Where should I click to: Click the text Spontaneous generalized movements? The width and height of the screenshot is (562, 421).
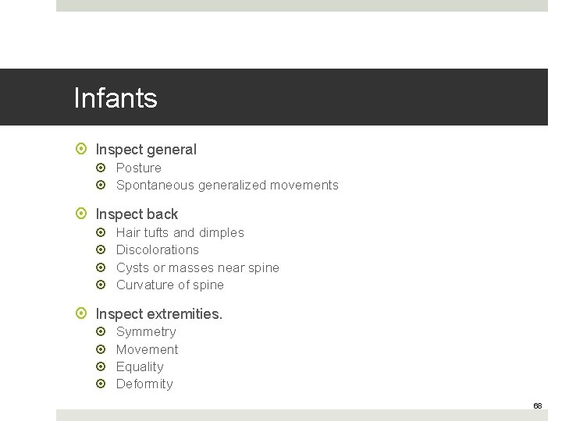pos(227,186)
